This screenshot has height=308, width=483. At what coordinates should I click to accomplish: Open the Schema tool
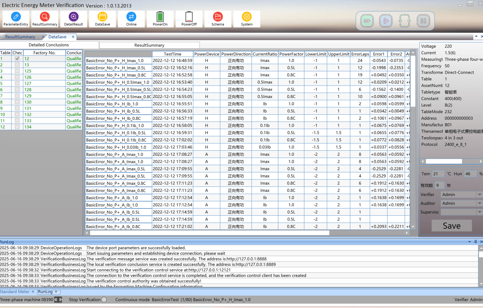(x=218, y=19)
